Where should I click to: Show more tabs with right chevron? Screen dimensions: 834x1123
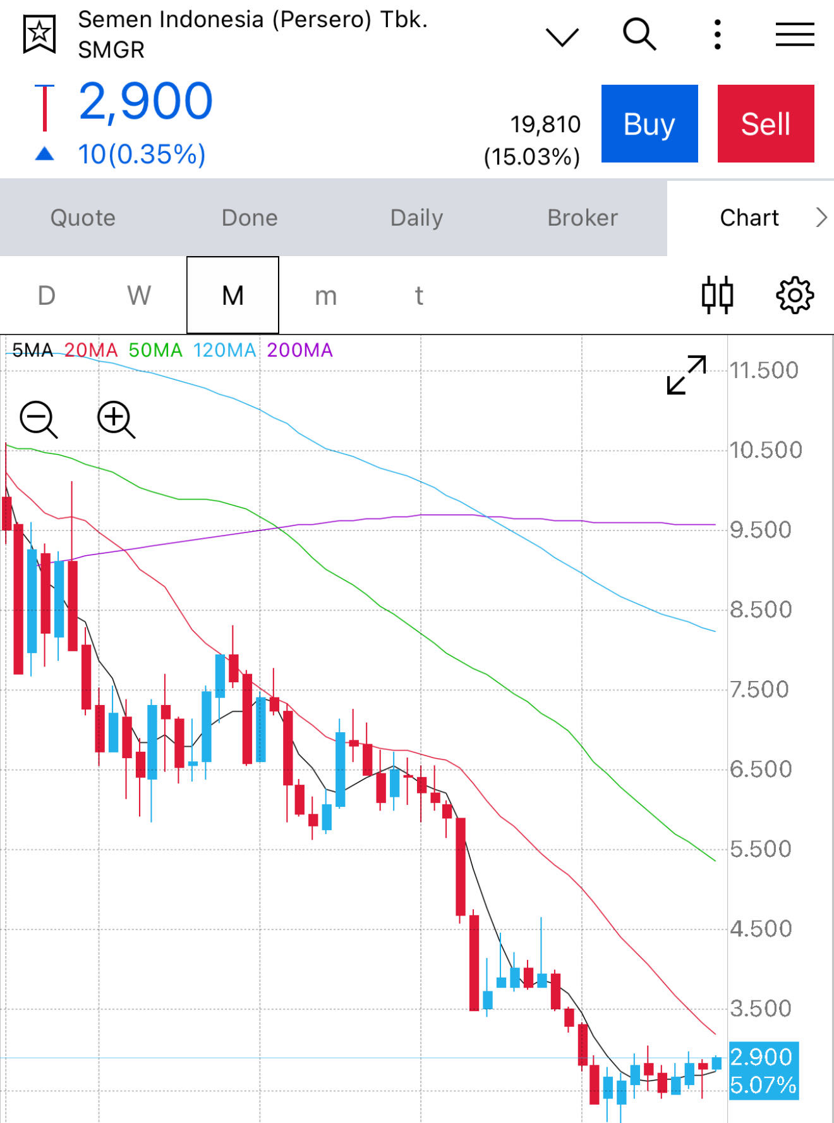[821, 218]
